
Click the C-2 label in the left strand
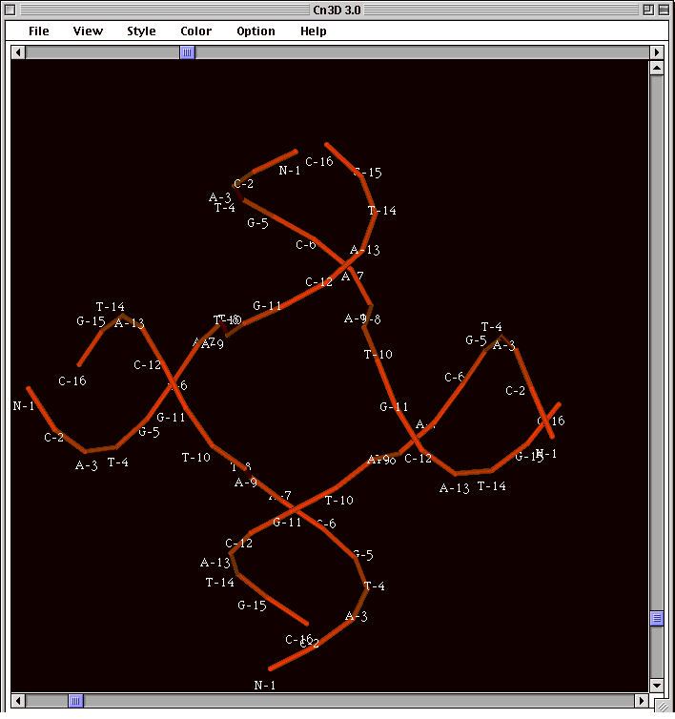click(53, 437)
